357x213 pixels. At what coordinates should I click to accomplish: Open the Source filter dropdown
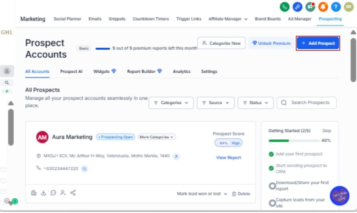coord(215,103)
